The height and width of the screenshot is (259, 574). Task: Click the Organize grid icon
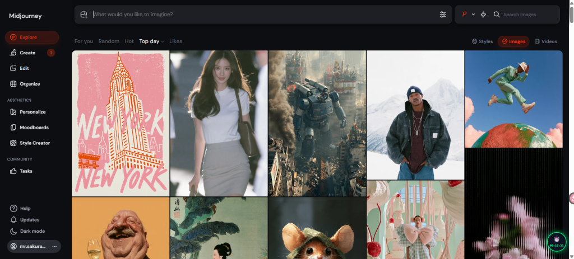coord(13,84)
